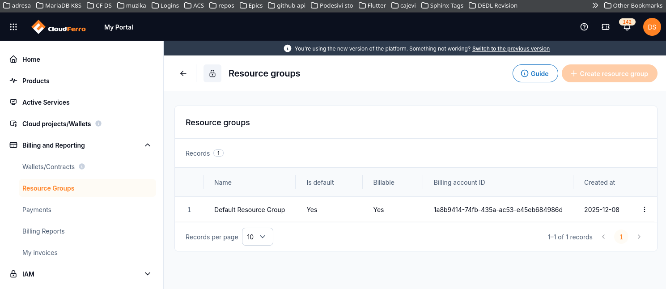
Task: Click the Records count badge showing 1
Action: point(218,153)
